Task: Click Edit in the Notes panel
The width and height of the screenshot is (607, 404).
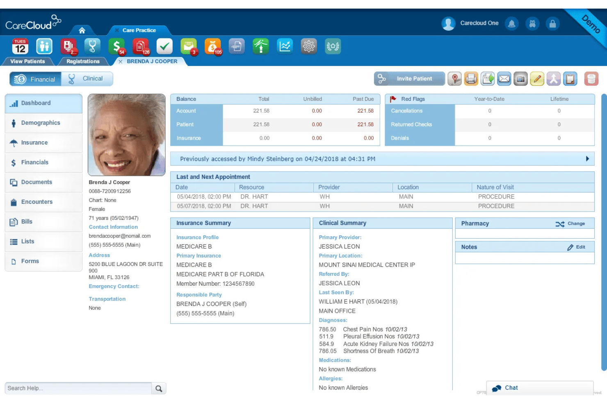Action: coord(576,247)
